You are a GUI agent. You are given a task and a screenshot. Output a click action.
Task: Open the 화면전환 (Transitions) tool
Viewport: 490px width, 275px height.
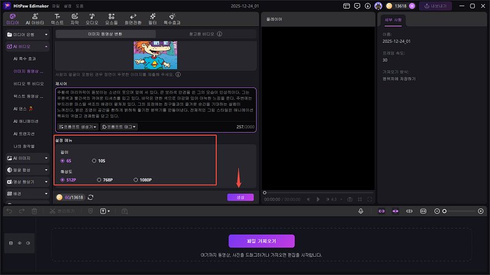(133, 19)
